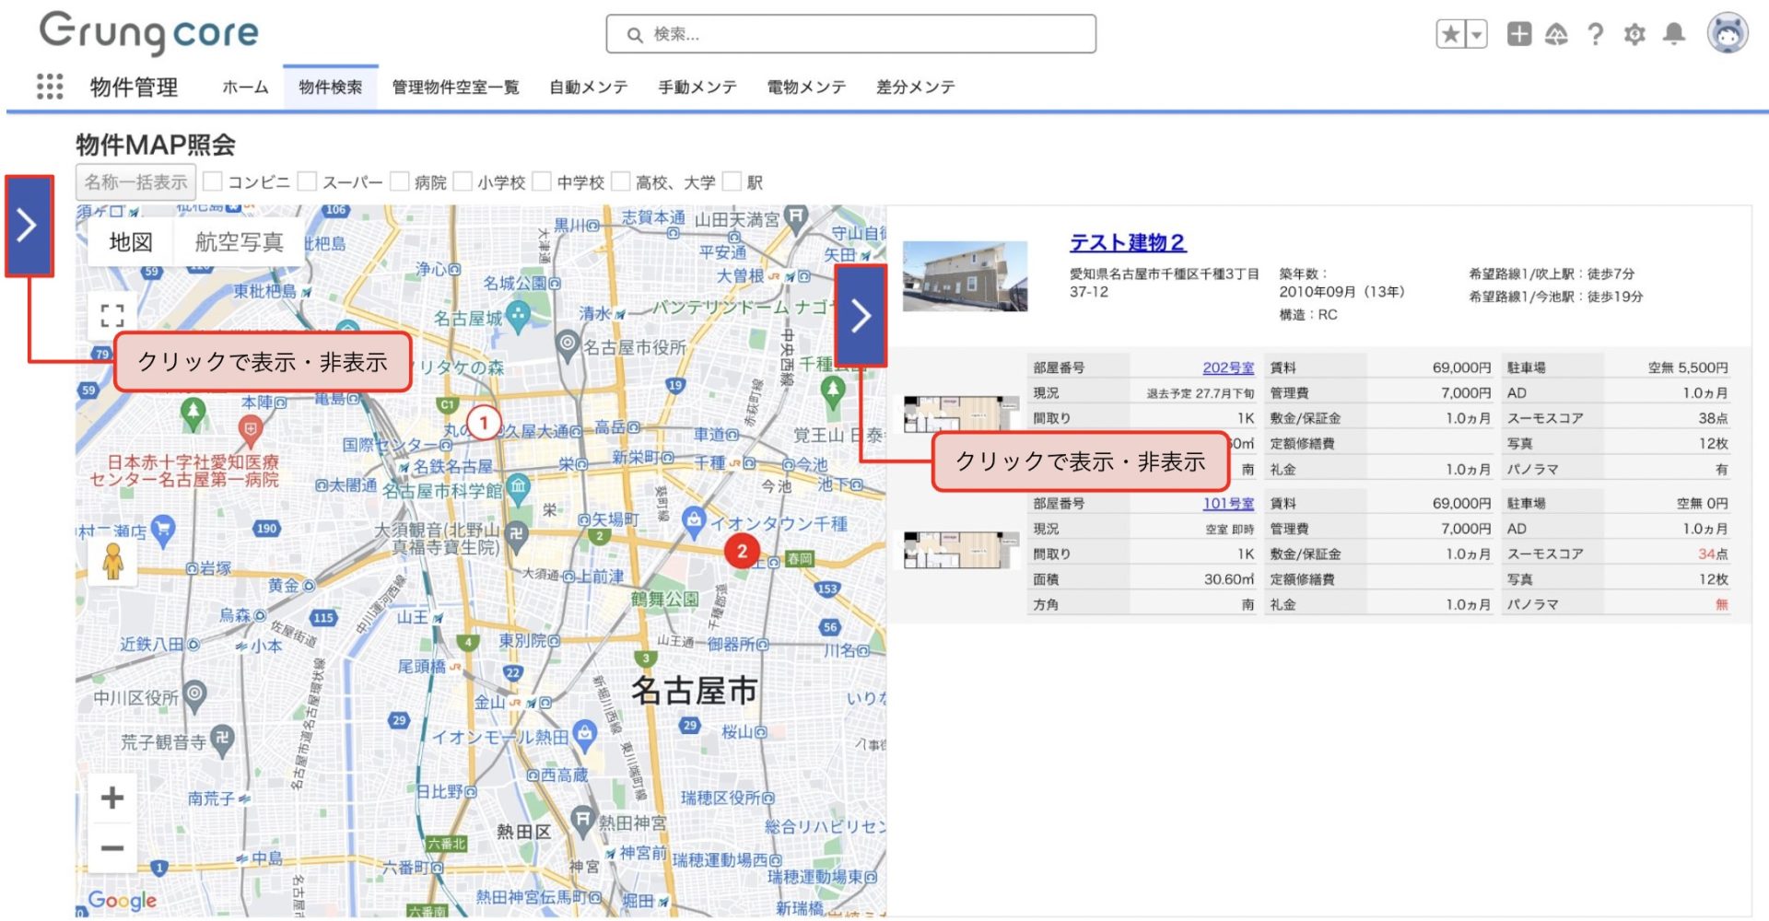Check the 病院 checkbox

click(400, 181)
